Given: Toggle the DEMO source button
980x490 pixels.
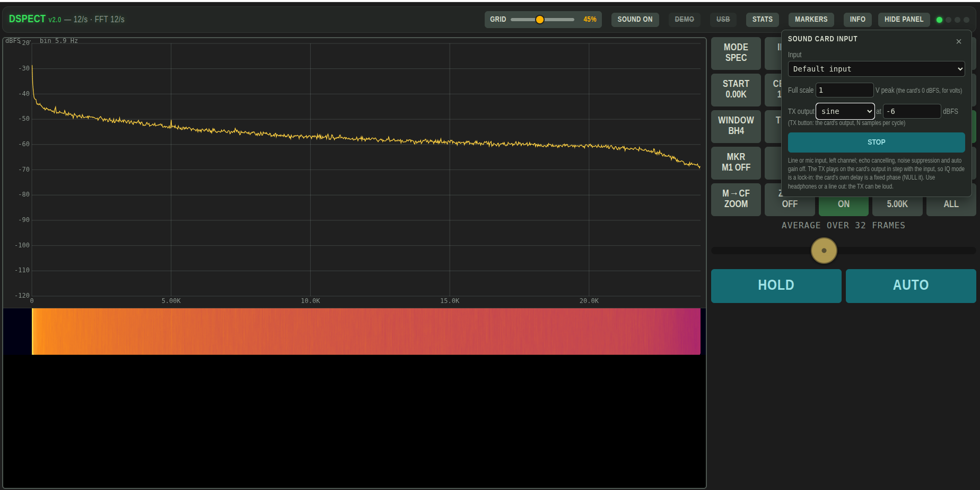Looking at the screenshot, I should click(684, 20).
